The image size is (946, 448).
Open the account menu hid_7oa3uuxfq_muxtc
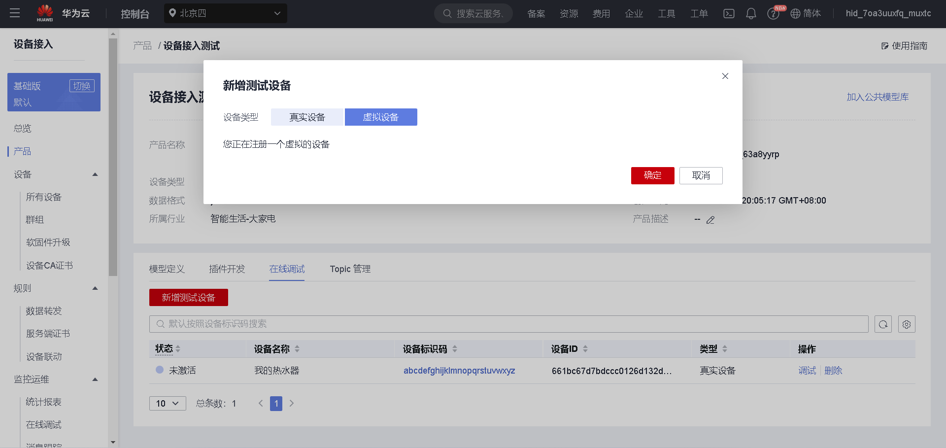(888, 13)
